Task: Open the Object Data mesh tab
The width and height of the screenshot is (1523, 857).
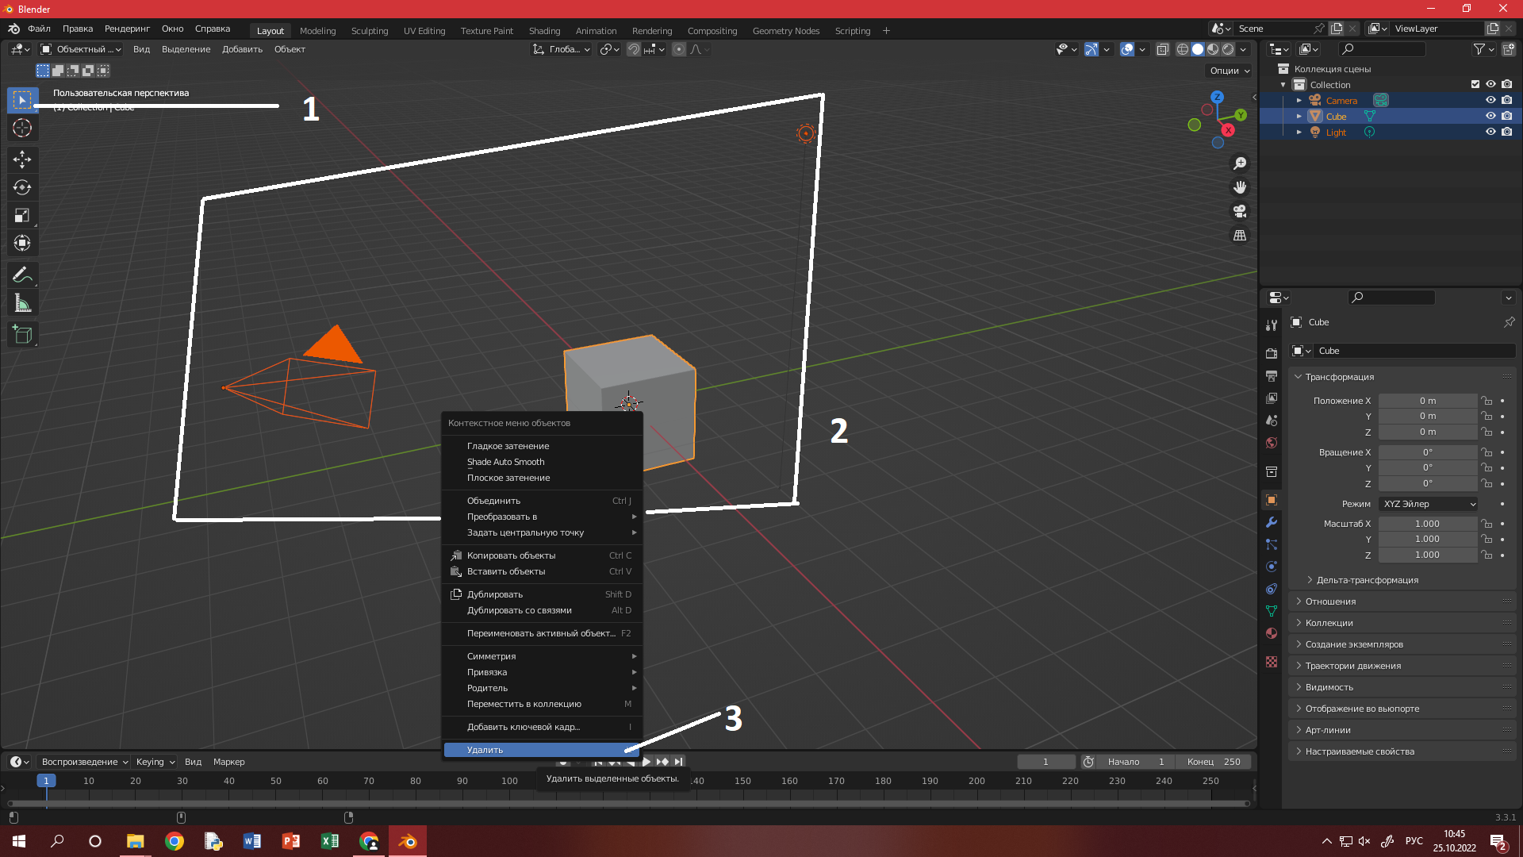Action: coord(1272,611)
